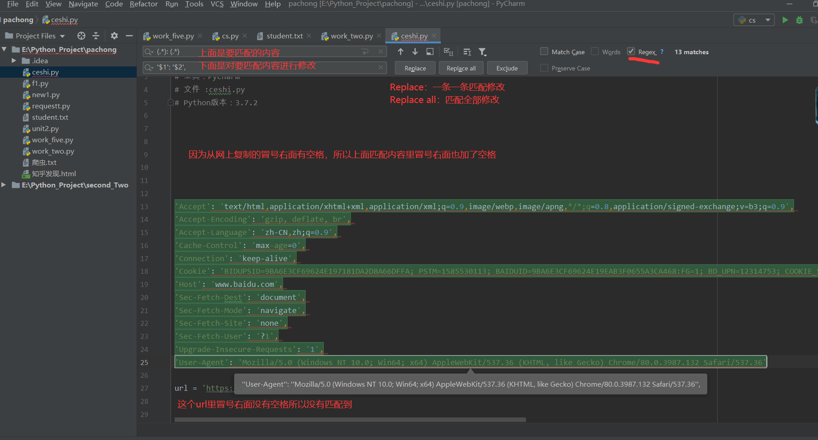Open project panel settings gear
Viewport: 818px width, 440px height.
point(114,36)
